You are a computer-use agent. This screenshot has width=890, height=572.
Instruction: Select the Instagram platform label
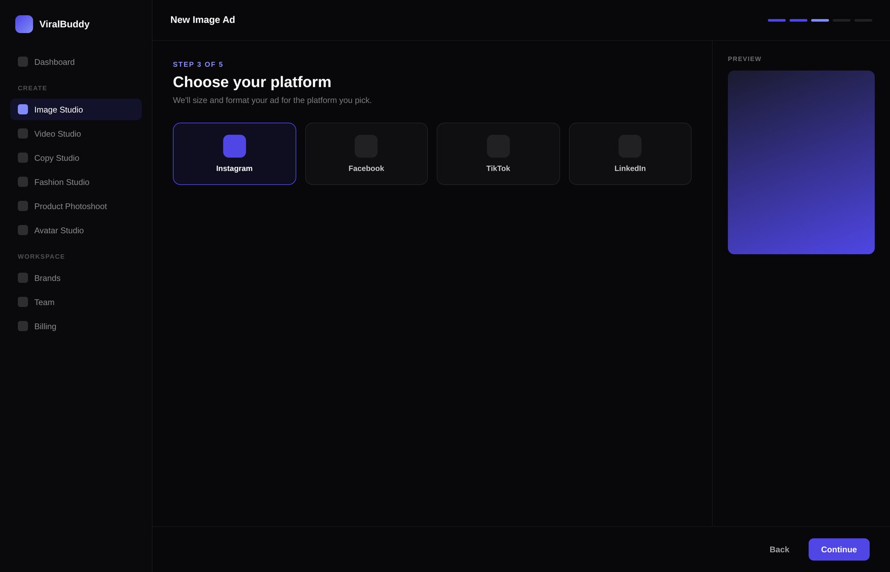pyautogui.click(x=234, y=168)
